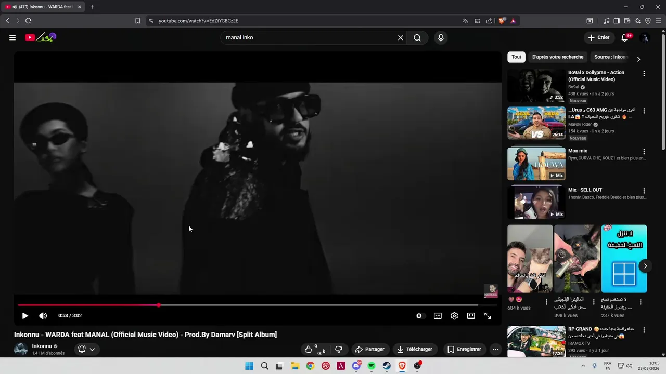Go back in browser history
This screenshot has width=666, height=374.
pos(7,21)
